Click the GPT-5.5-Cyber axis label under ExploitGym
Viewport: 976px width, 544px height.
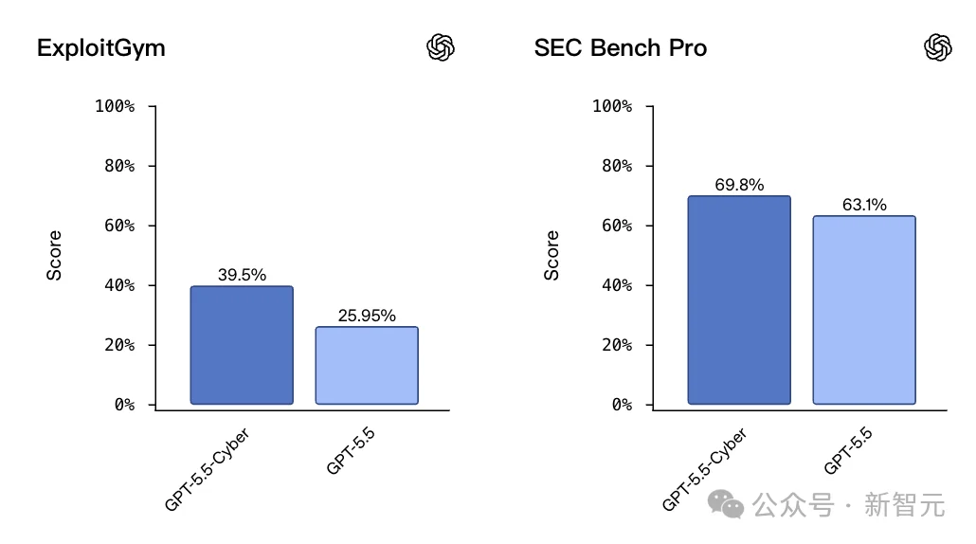point(208,469)
